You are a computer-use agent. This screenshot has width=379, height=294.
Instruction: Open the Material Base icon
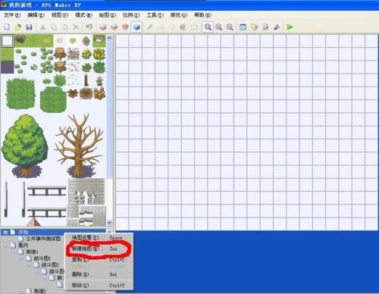pyautogui.click(x=254, y=27)
